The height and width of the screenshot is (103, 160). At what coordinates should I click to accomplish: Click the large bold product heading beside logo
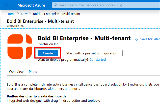tap(84, 38)
